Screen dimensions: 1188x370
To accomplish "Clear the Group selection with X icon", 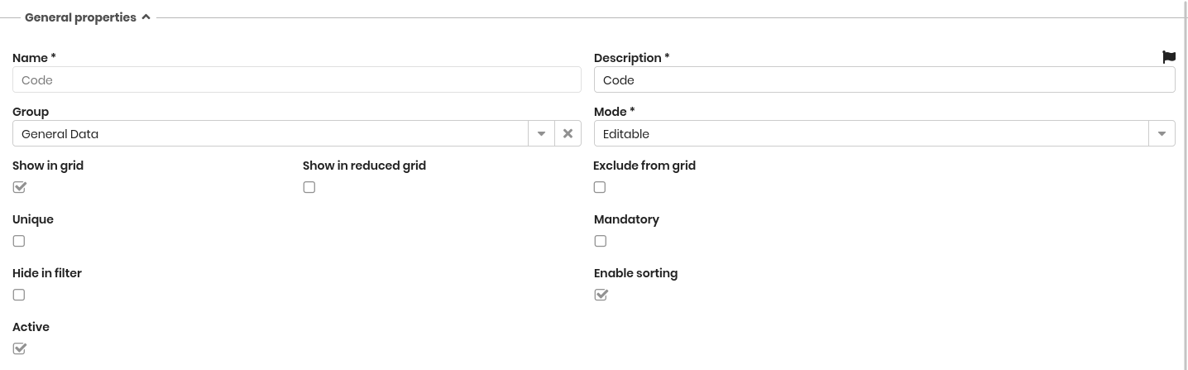I will [x=568, y=133].
